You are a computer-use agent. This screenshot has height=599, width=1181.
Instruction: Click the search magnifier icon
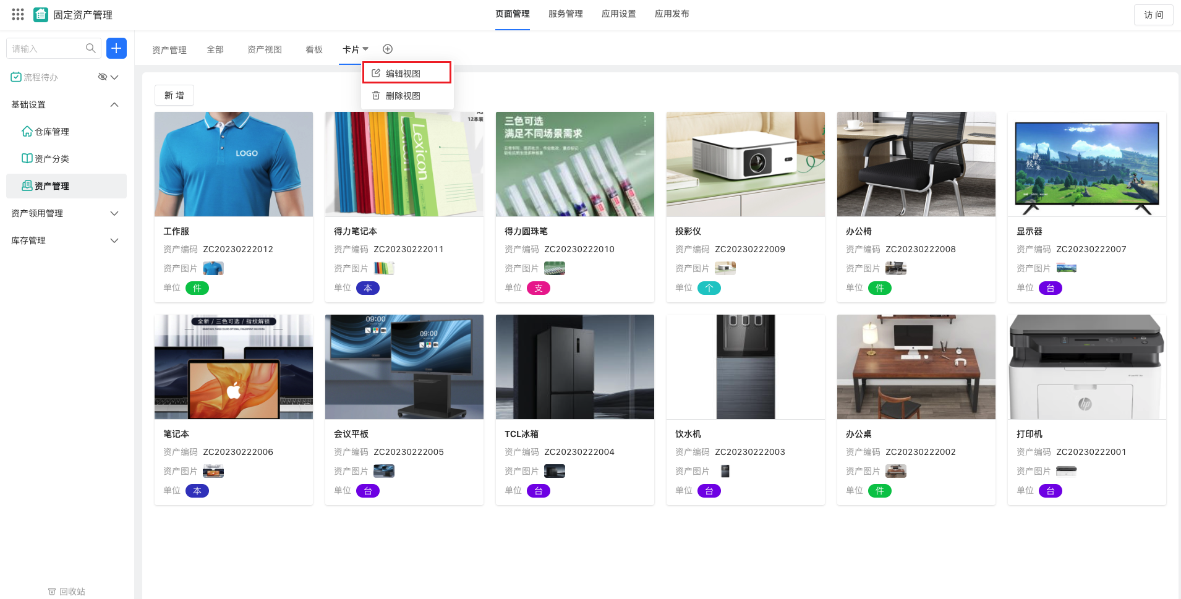[x=91, y=48]
